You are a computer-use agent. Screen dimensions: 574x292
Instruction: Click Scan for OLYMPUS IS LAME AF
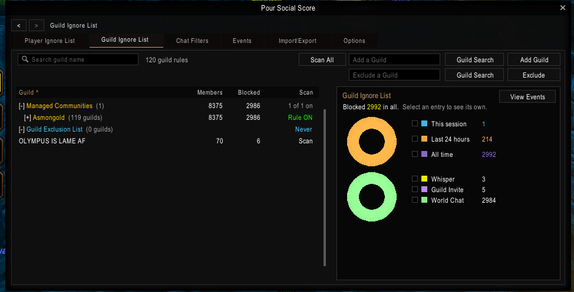[x=306, y=141]
